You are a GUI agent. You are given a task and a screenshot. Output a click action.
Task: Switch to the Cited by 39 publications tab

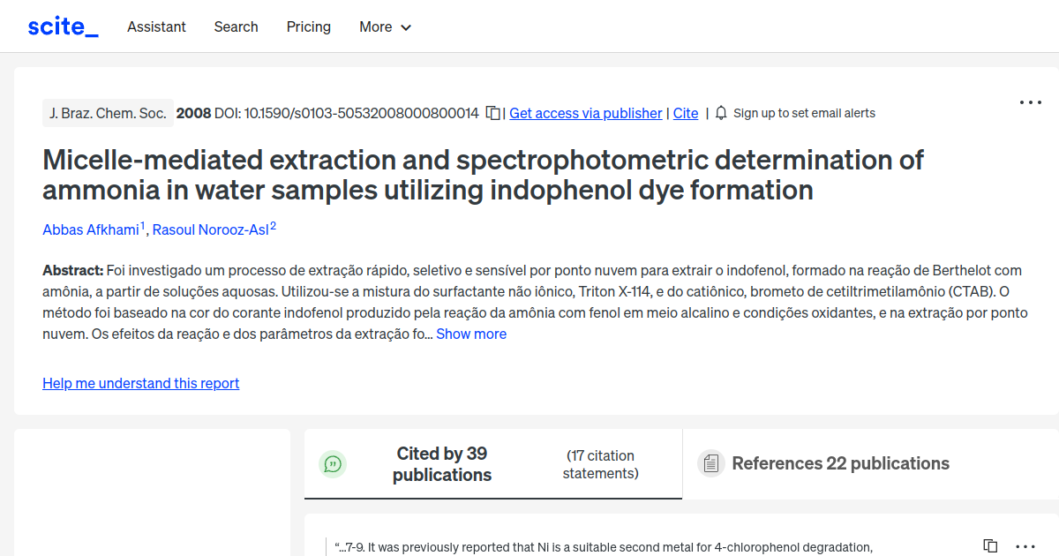[441, 463]
